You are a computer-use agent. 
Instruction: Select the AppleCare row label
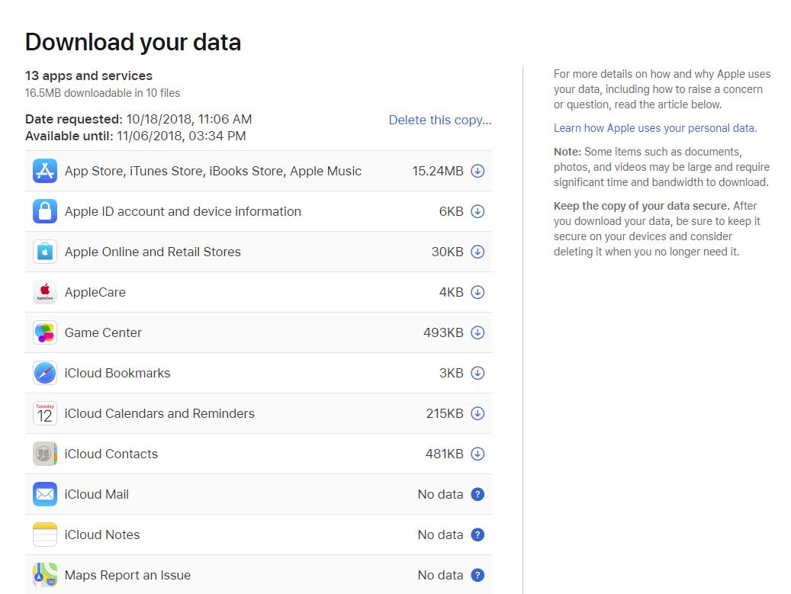[x=95, y=293]
